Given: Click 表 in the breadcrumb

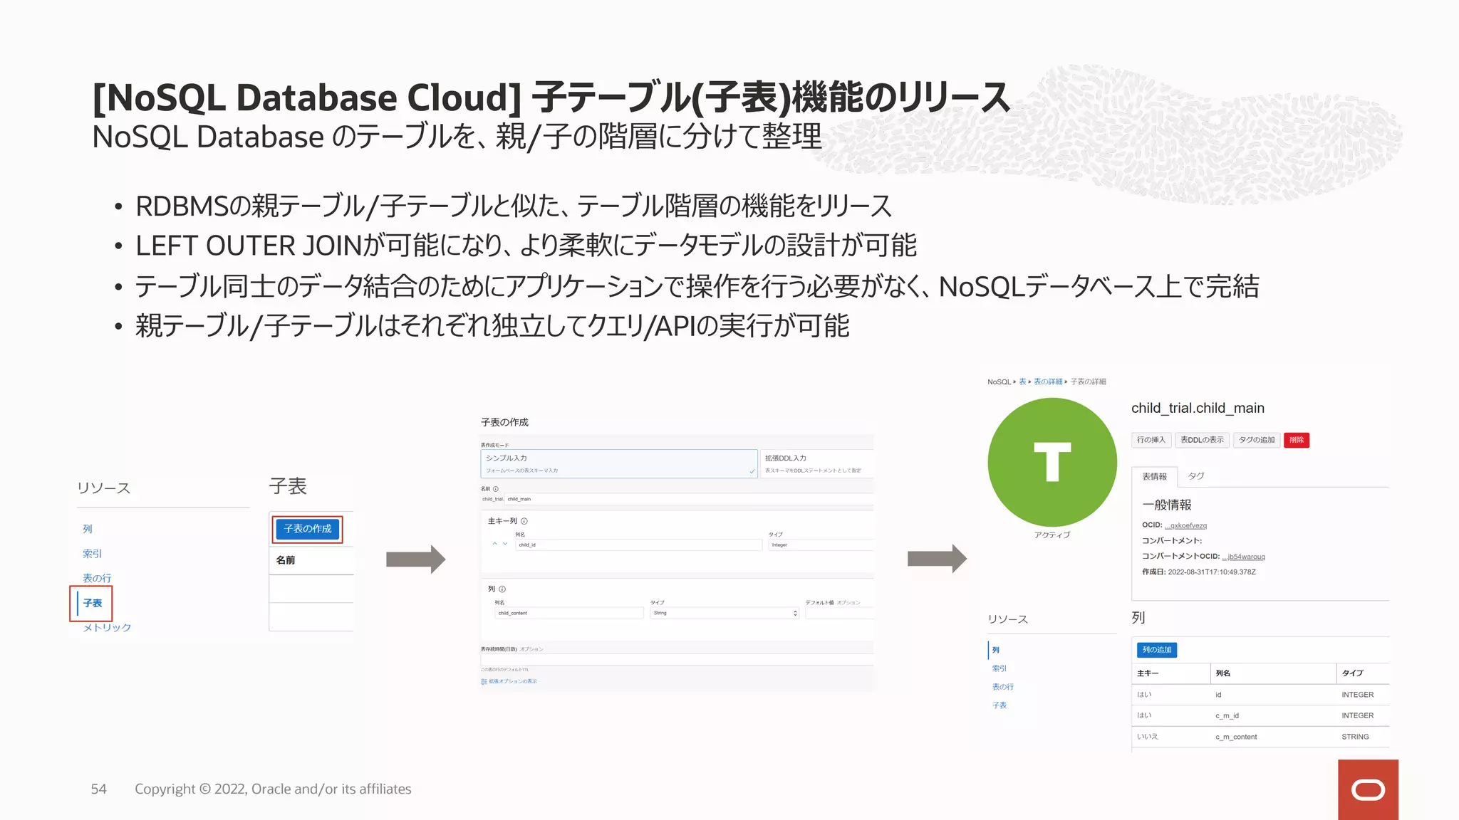Looking at the screenshot, I should coord(1022,382).
